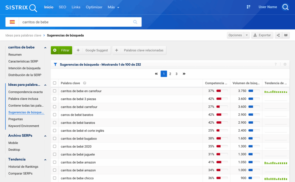The height and width of the screenshot is (182, 295).
Task: Check the row carritos de bebé bugaboo
Action: [54, 138]
